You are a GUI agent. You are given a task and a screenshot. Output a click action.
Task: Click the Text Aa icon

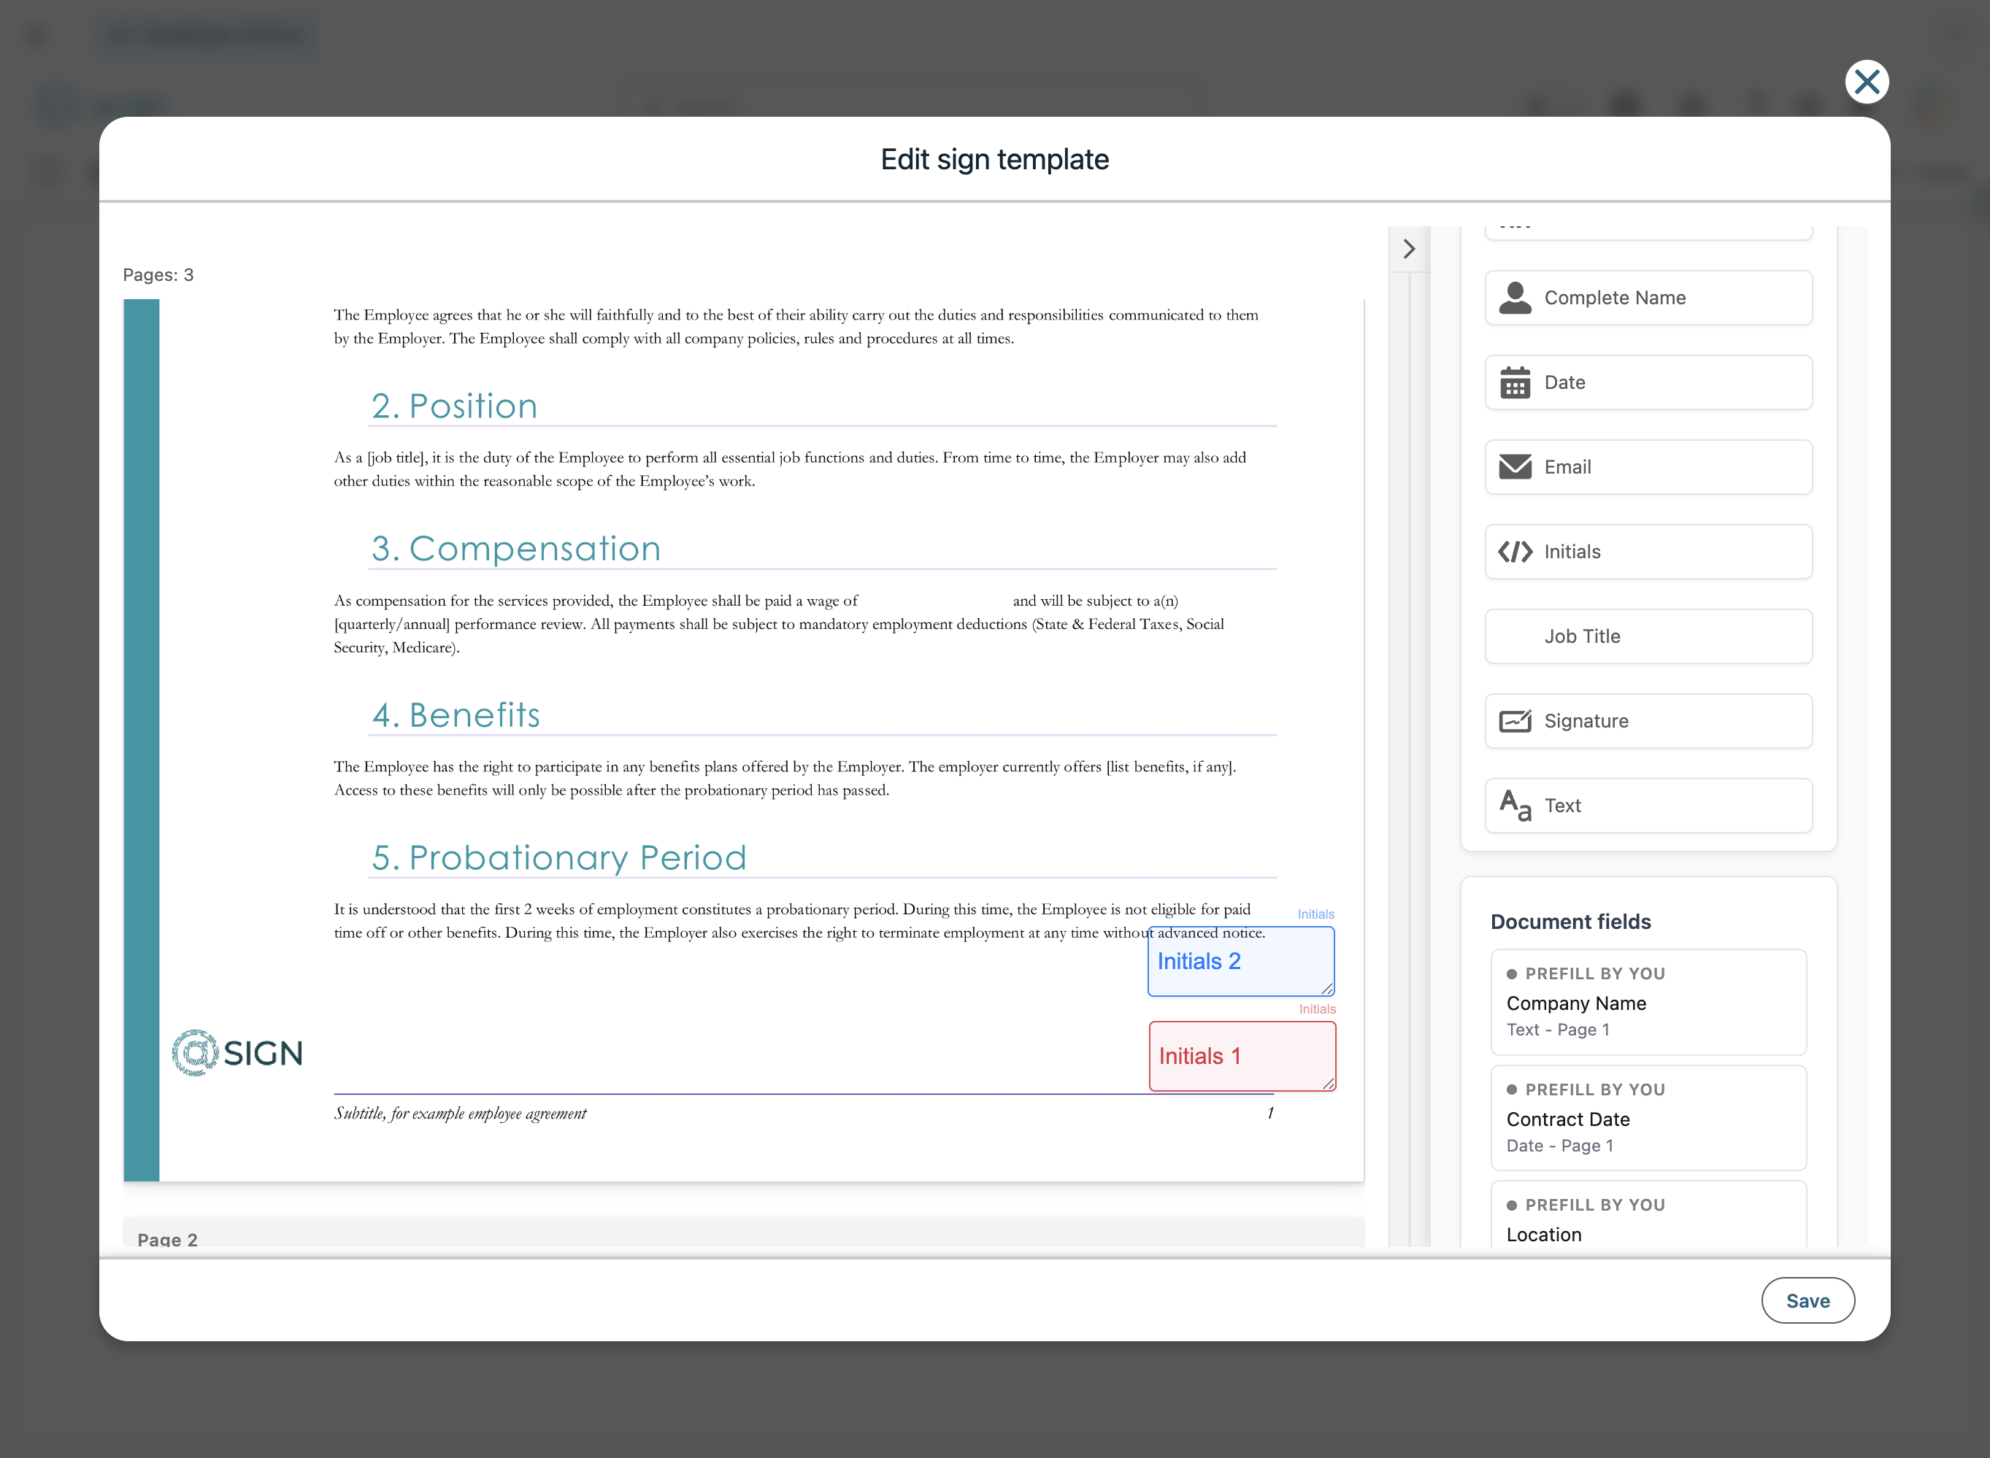[1515, 805]
